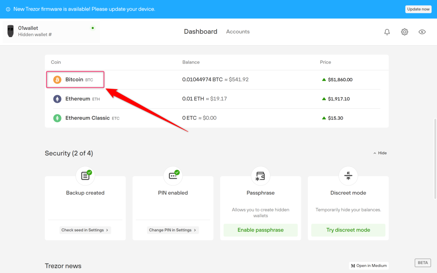Open the 01wallet device switcher
Screen dimensions: 437x273
click(x=51, y=31)
